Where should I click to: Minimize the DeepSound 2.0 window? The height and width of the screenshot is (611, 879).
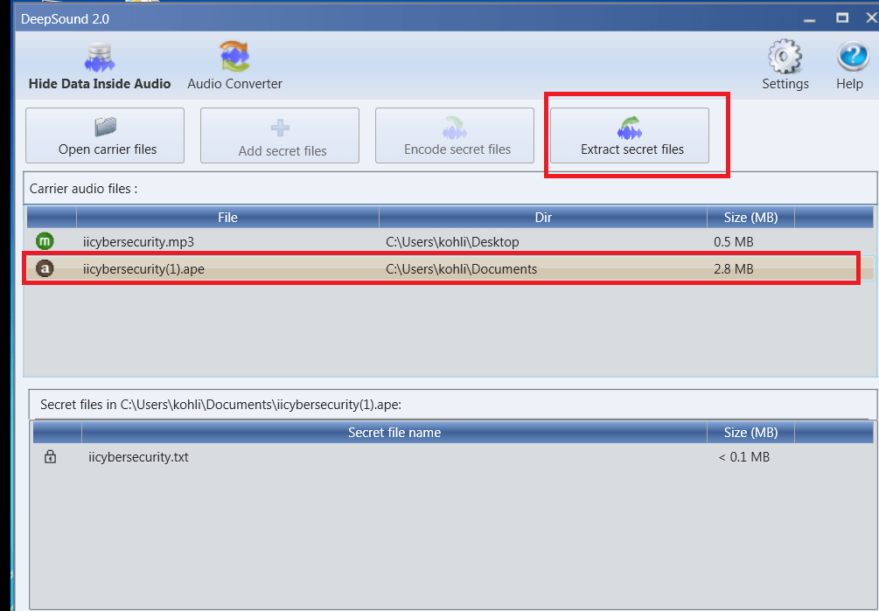tap(809, 19)
